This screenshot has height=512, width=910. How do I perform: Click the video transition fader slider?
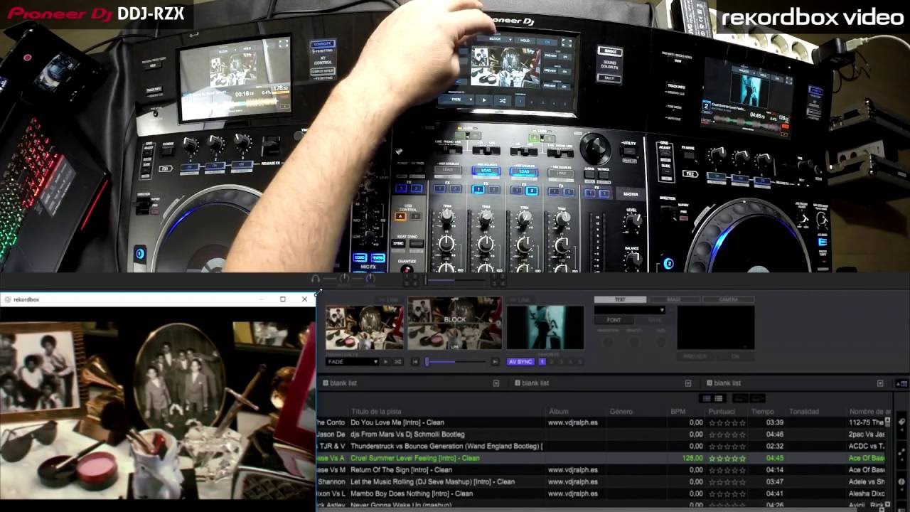[455, 362]
